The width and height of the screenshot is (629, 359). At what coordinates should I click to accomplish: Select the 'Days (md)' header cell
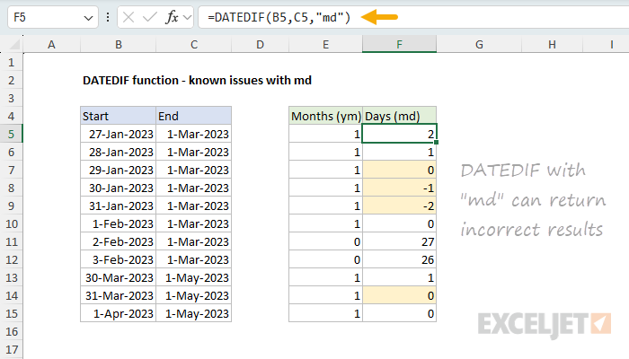coord(399,116)
